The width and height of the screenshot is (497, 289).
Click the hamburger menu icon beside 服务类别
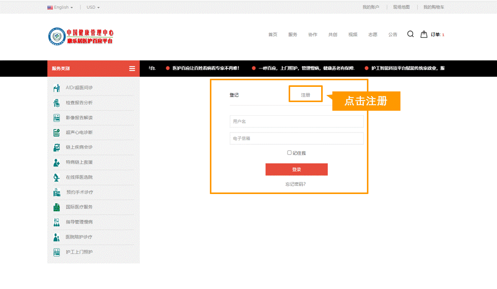click(132, 69)
